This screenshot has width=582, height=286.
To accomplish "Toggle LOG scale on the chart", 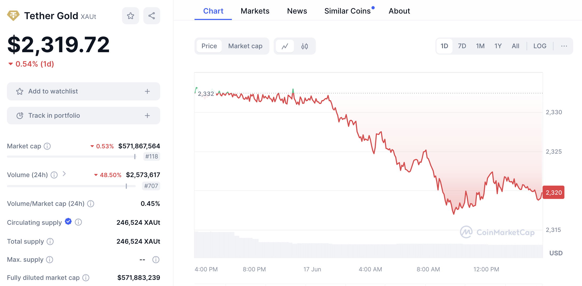I will coord(540,46).
